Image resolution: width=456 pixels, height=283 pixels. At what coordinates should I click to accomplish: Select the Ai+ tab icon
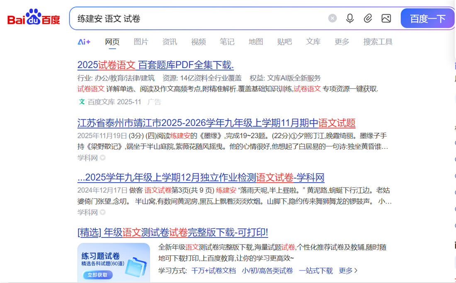tap(84, 41)
